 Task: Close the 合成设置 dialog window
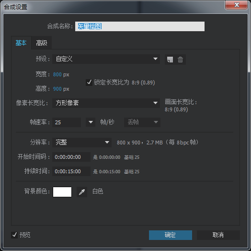click(236, 5)
